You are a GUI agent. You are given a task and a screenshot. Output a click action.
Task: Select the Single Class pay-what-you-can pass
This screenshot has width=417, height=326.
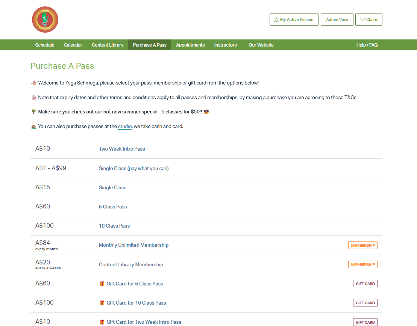click(x=133, y=168)
